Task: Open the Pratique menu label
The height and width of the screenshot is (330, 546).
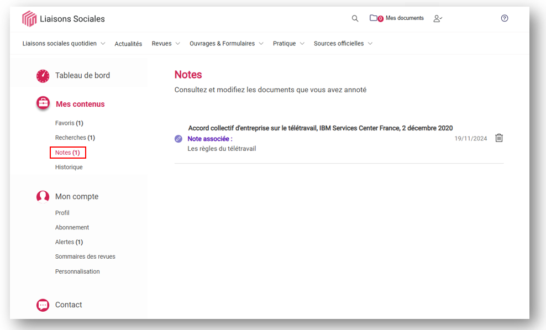Action: point(284,44)
